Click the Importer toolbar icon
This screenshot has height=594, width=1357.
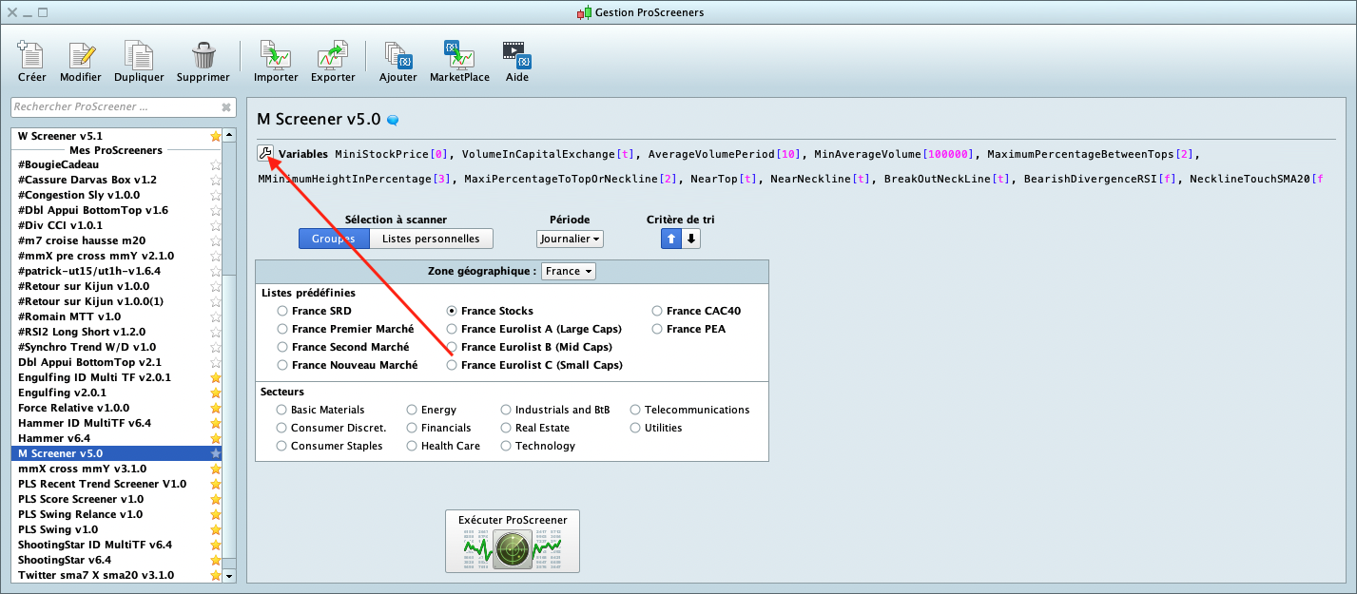pyautogui.click(x=276, y=56)
